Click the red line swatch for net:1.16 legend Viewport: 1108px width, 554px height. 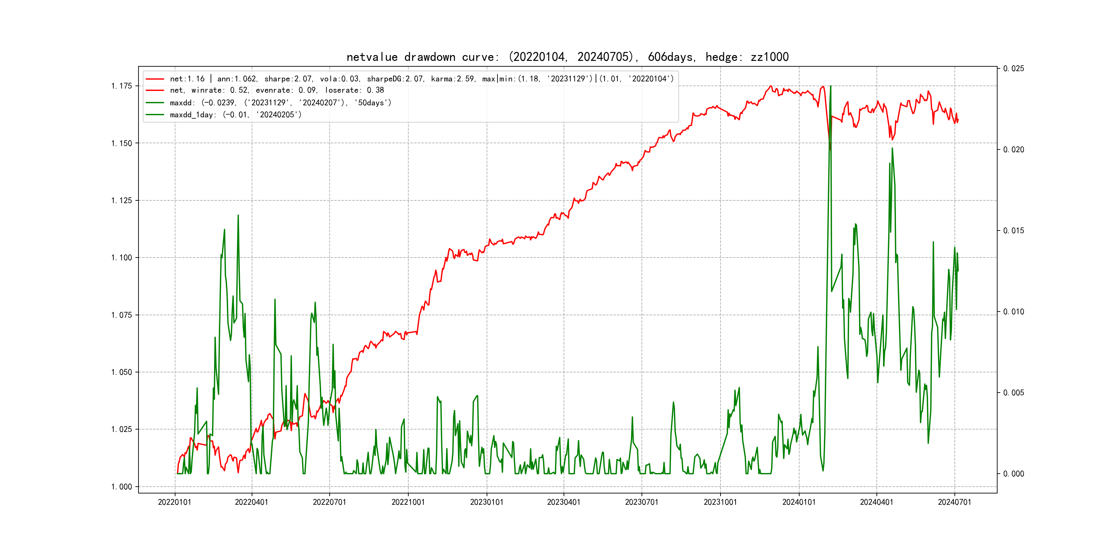(x=155, y=79)
